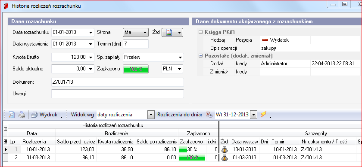
Task: Click the Saldo przed rozlicz column header
Action: click(76, 142)
